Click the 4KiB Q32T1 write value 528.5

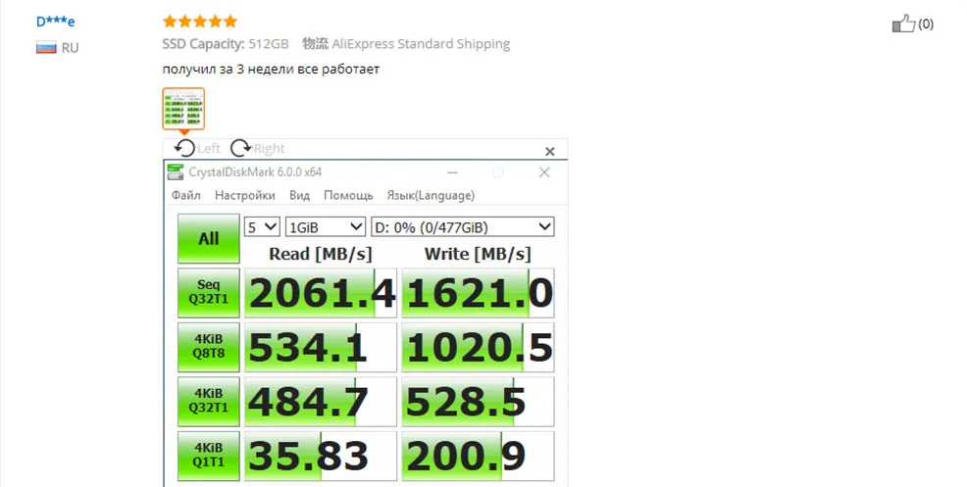[478, 402]
